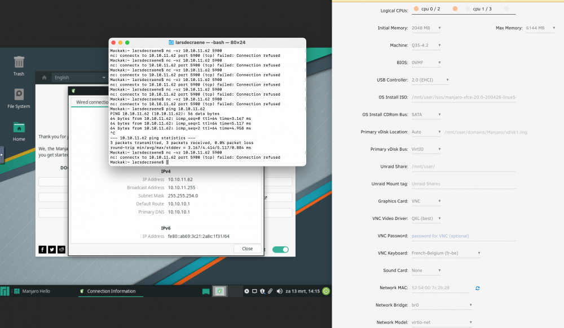Click the terminal prompt cursor line

139,162
